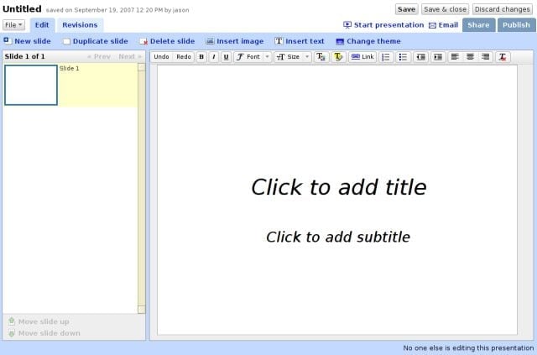Click the slide list scrollbar up arrow

(142, 67)
